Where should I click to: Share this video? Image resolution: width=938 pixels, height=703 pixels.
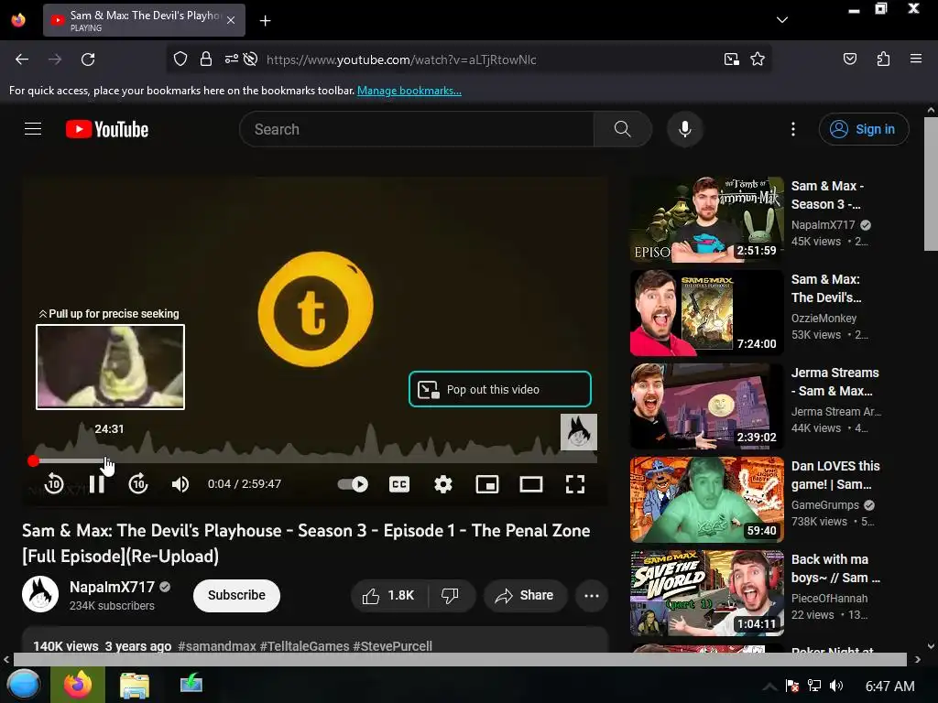pos(525,595)
